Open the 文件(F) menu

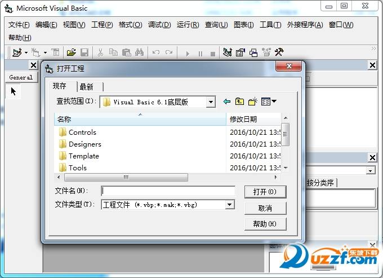19,25
